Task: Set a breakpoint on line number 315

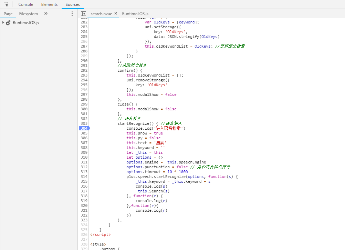Action: [x=84, y=181]
